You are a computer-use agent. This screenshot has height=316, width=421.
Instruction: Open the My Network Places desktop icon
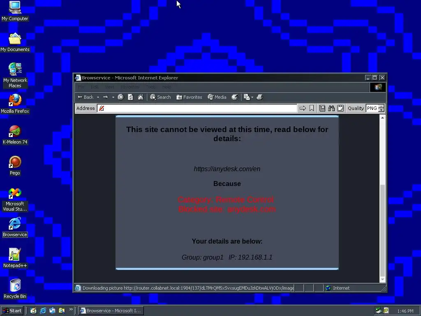(15, 76)
